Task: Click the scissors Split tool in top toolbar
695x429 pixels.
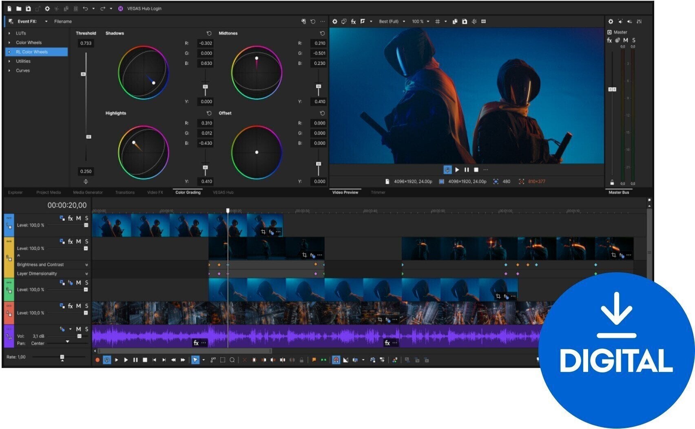Action: click(x=57, y=9)
